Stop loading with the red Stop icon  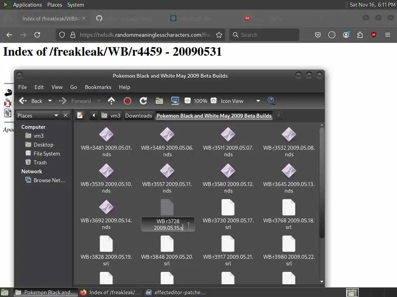tap(127, 101)
